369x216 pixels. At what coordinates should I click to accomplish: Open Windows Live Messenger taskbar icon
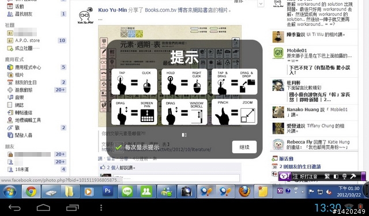click(x=167, y=191)
